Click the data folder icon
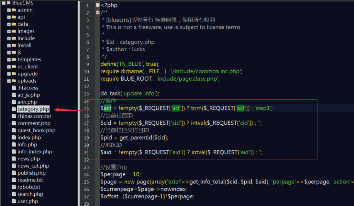 (14, 24)
